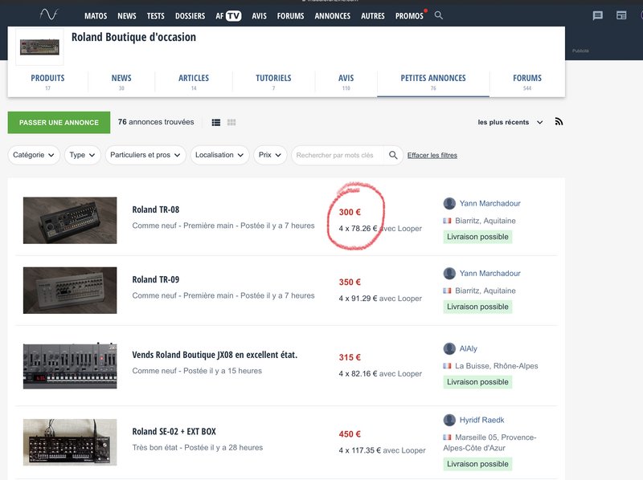This screenshot has height=480, width=643.
Task: Open Yann Marchadour profile on TR-09 row
Action: pyautogui.click(x=489, y=274)
